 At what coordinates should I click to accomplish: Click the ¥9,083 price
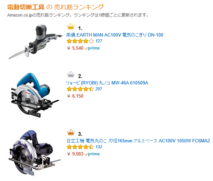pos(75,154)
